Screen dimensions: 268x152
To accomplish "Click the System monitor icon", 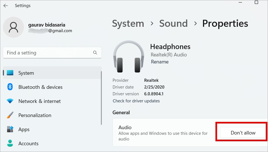I will pos(10,73).
